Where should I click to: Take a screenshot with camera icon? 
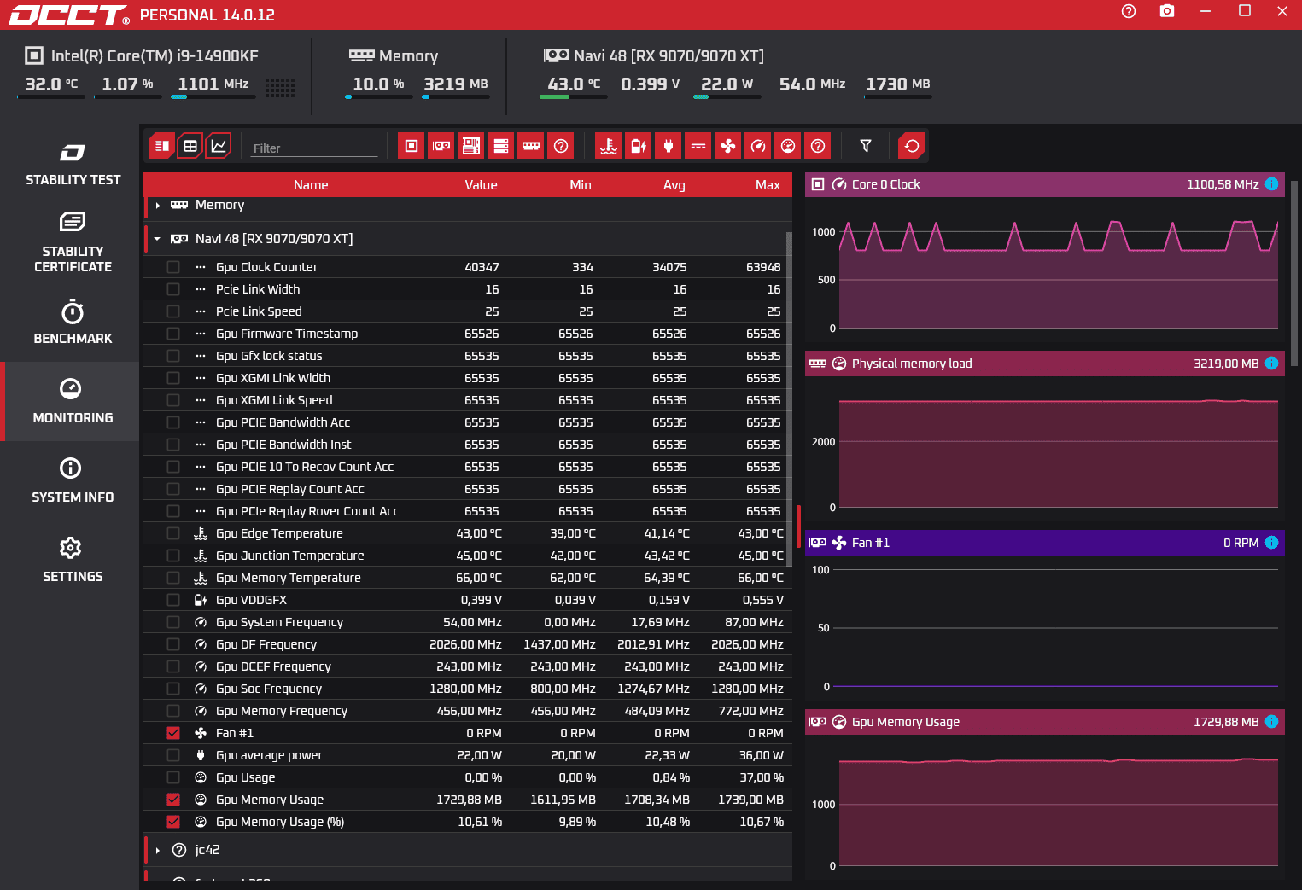[1167, 11]
